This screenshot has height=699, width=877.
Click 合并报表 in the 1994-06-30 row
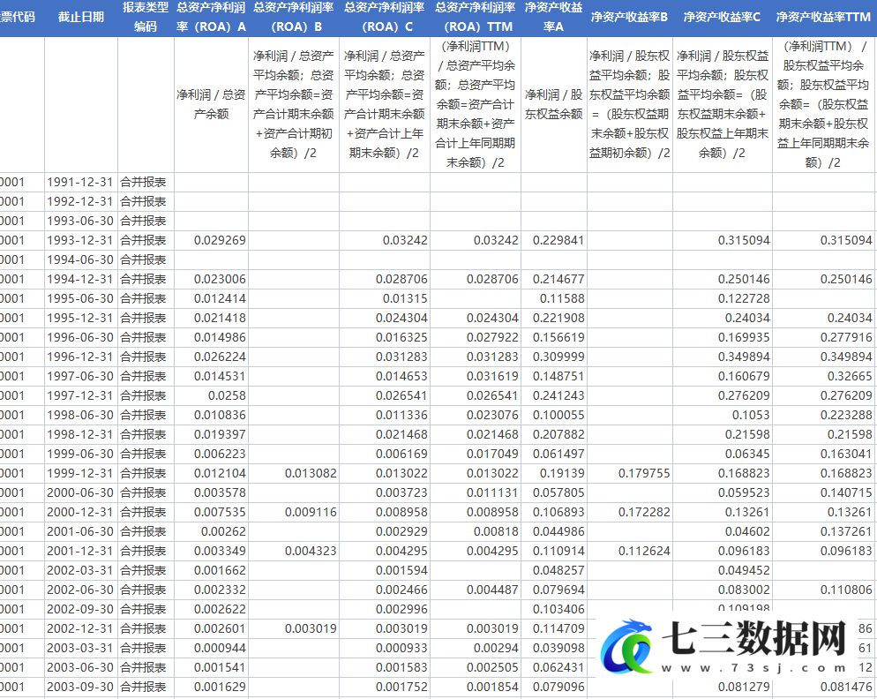(x=144, y=259)
